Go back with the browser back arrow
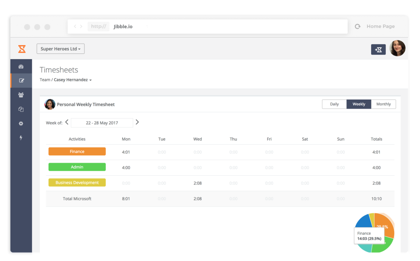 tap(75, 26)
